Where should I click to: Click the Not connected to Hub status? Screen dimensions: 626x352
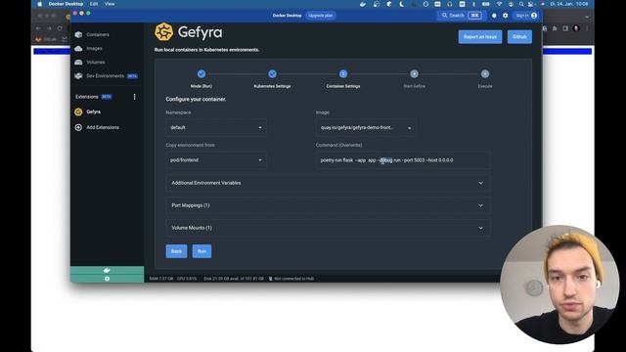tap(291, 279)
